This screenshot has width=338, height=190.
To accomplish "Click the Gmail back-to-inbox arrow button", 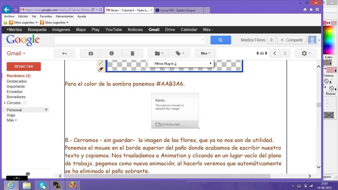I will point(64,53).
